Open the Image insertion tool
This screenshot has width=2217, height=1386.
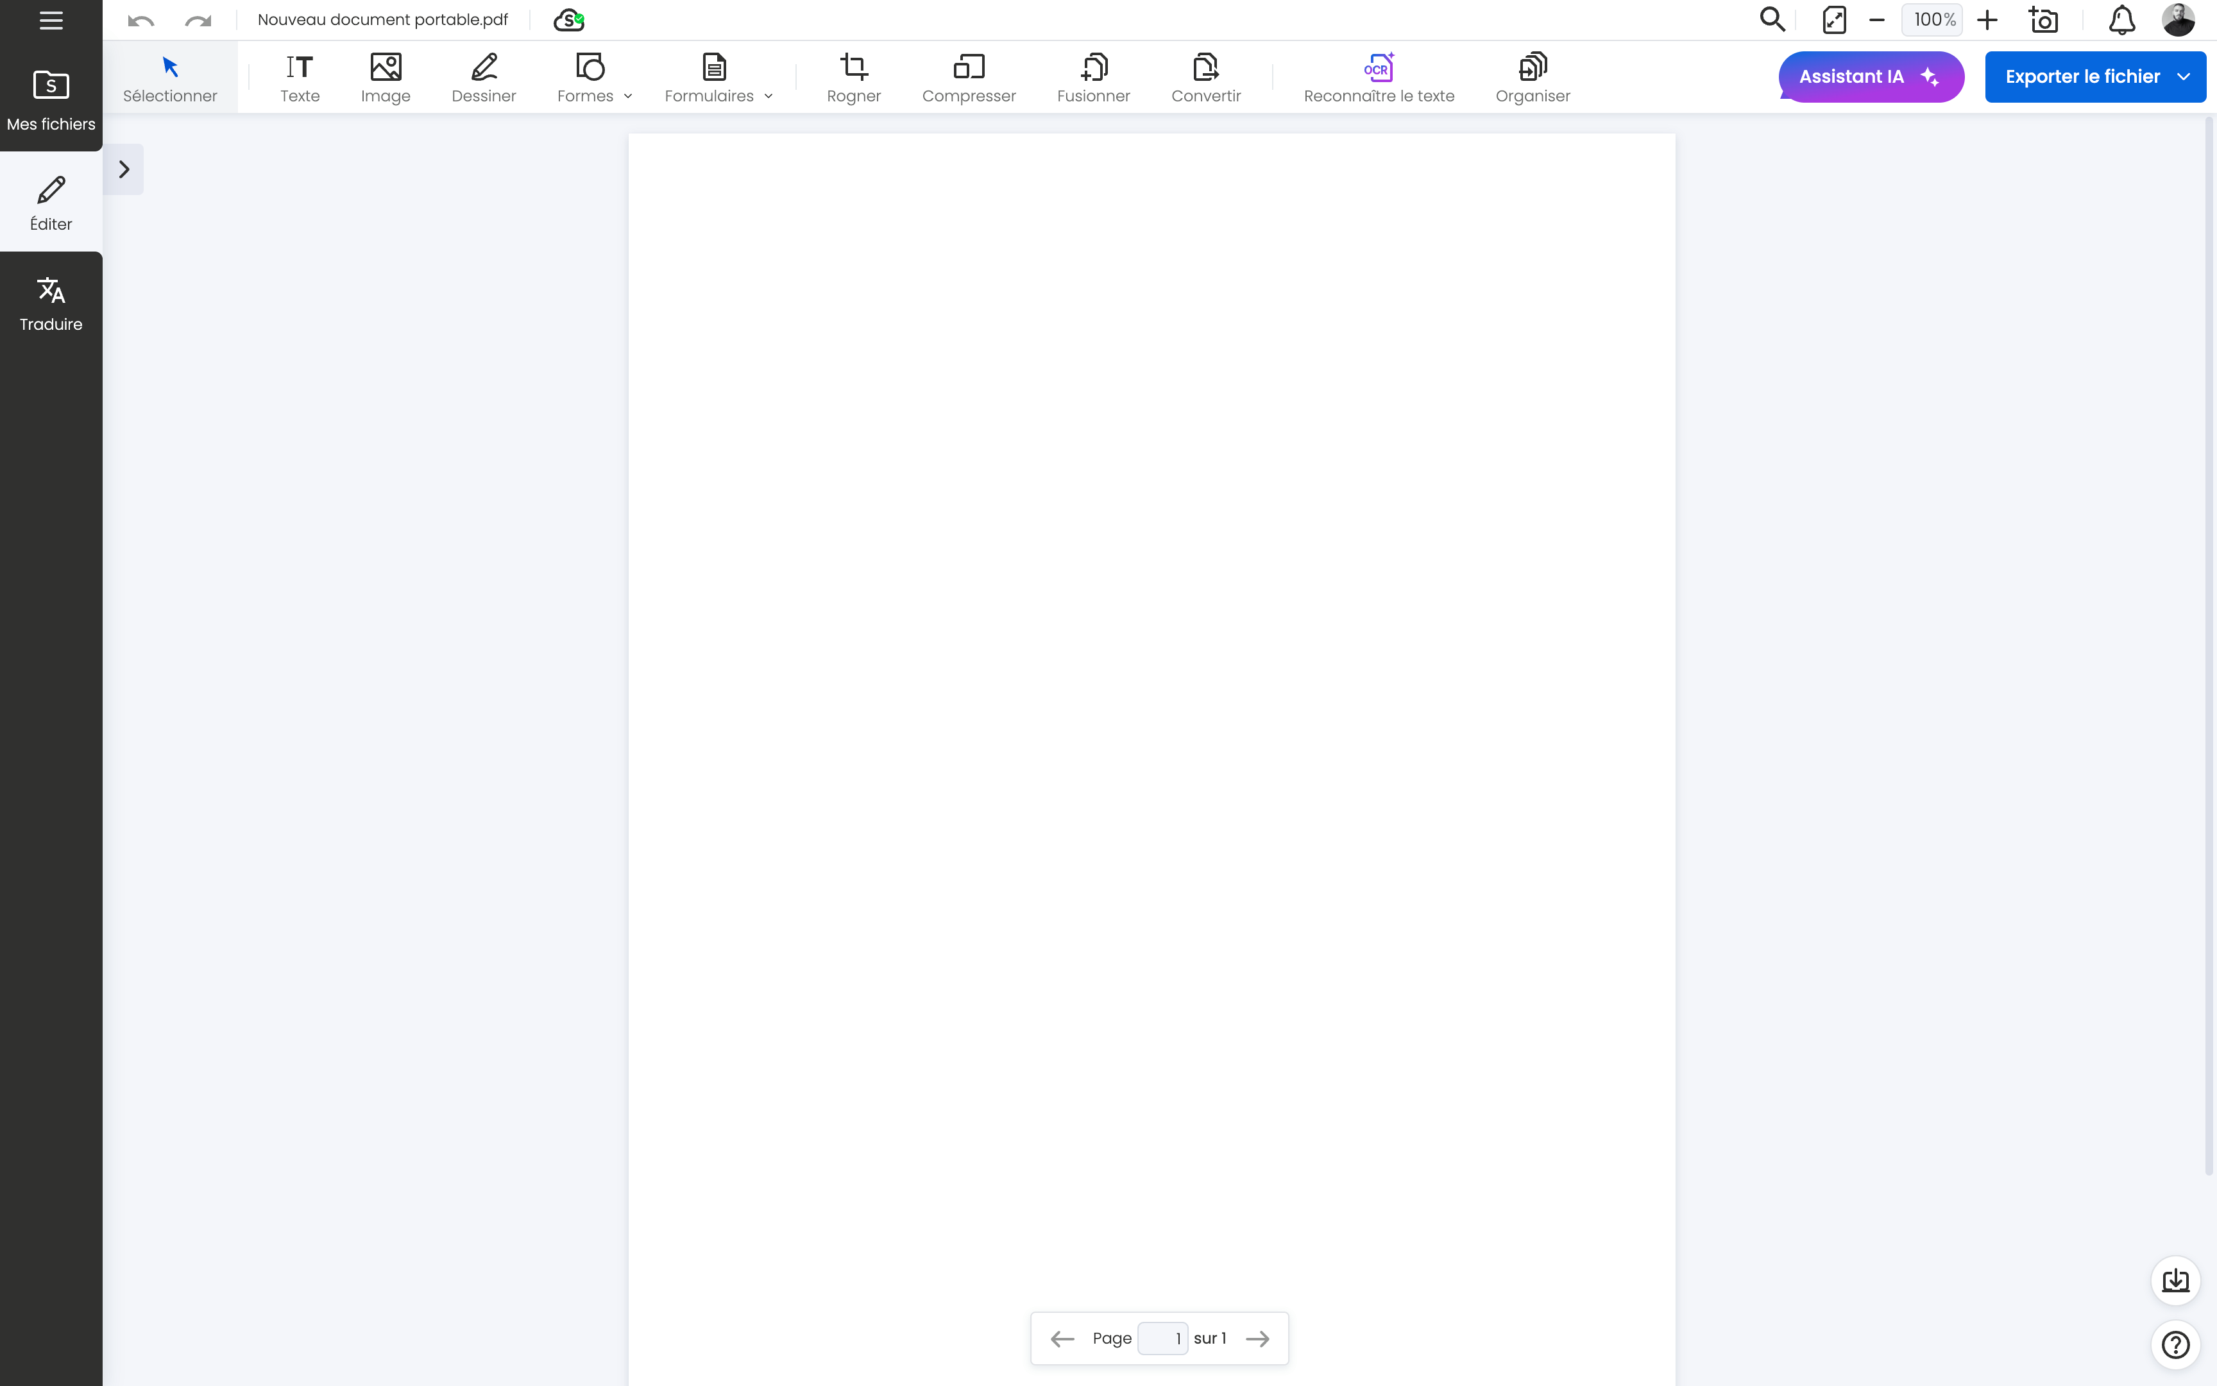point(385,77)
